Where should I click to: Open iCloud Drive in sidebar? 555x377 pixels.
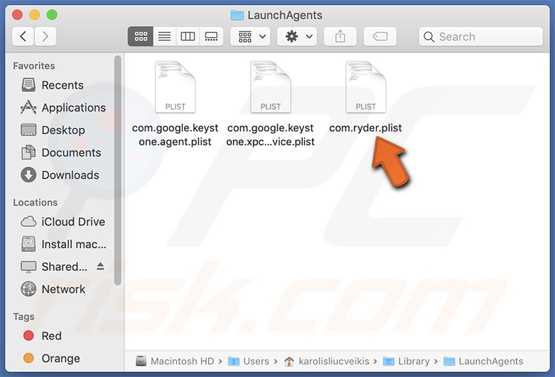[x=63, y=222]
